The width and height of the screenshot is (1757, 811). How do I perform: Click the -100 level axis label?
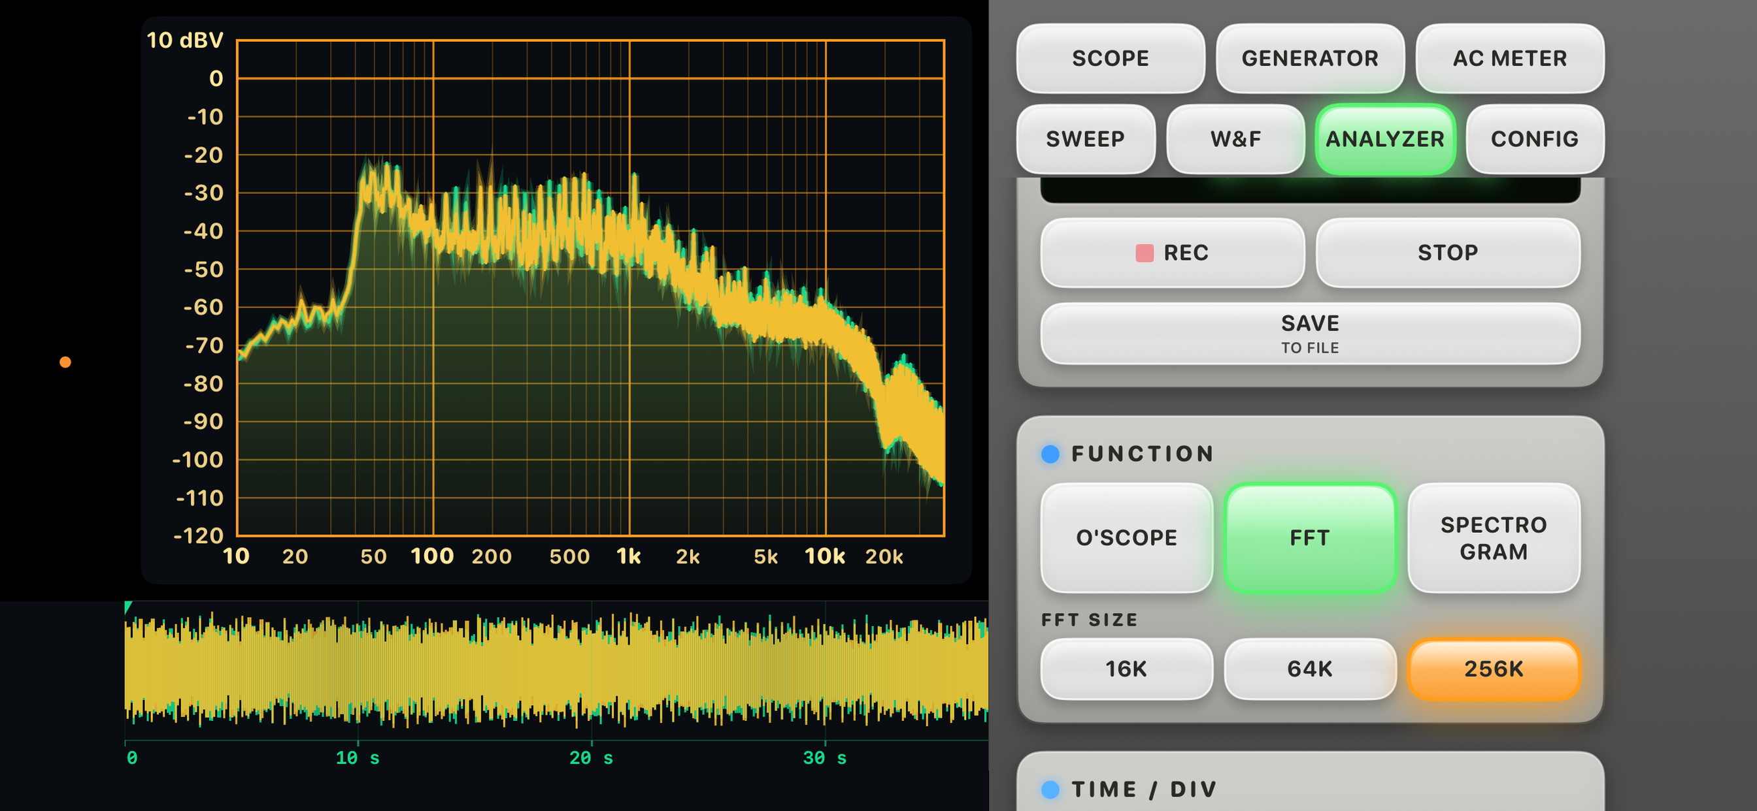(197, 460)
